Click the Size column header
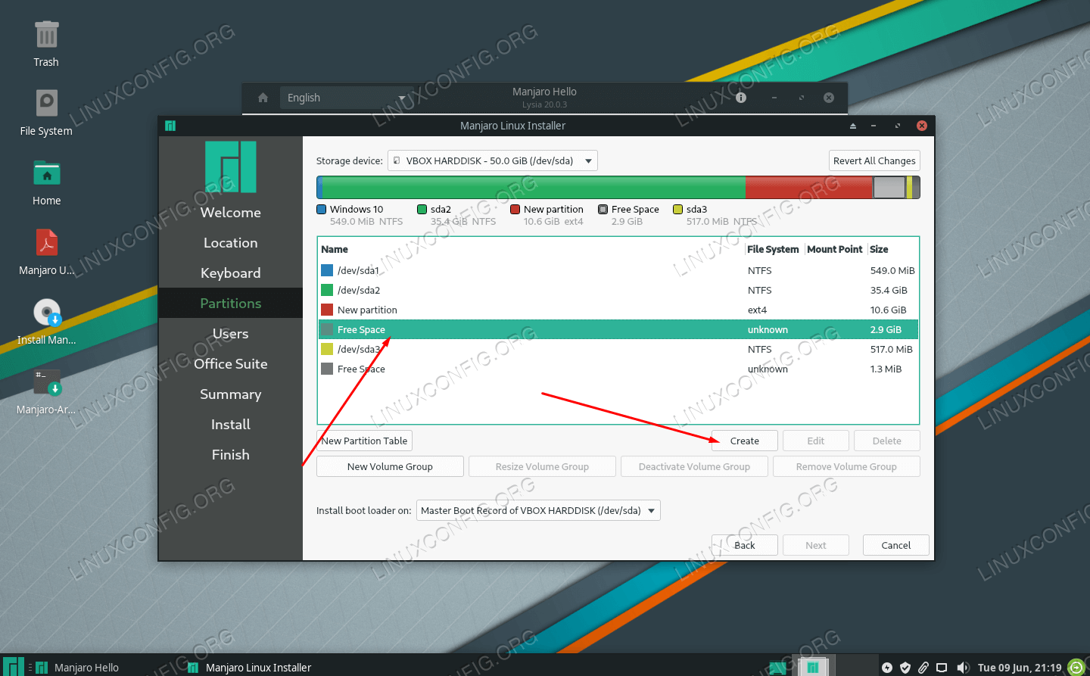 892,249
